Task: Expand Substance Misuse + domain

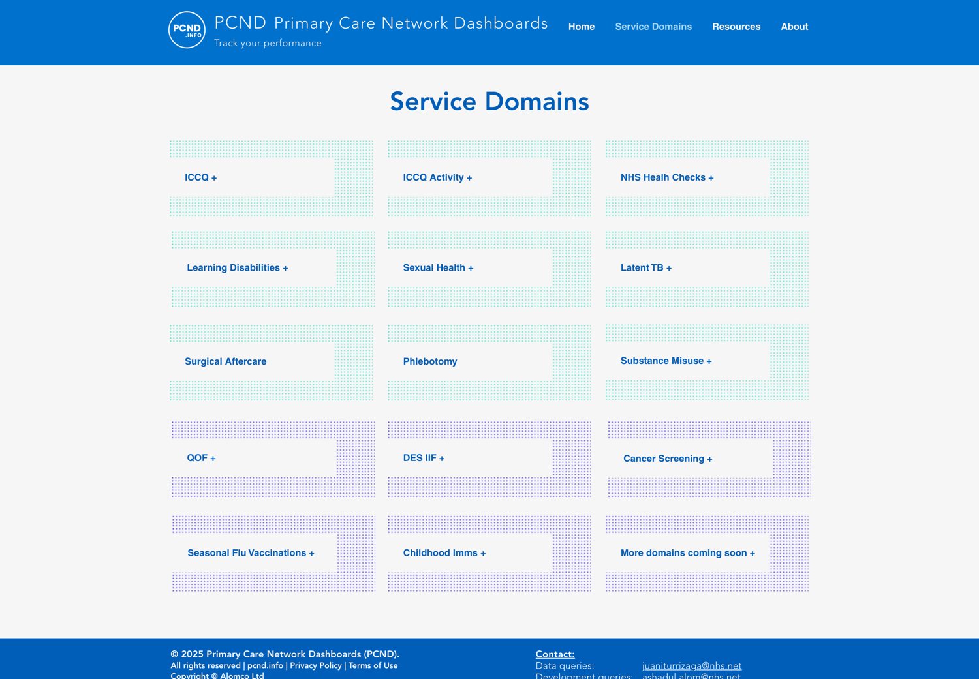Action: pyautogui.click(x=666, y=361)
